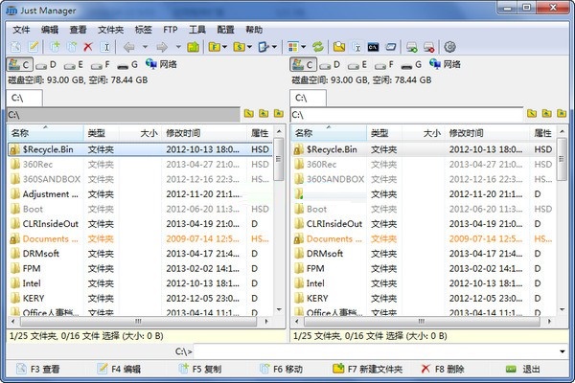This screenshot has height=383, width=575.
Task: Click the 退出 button
Action: 523,369
